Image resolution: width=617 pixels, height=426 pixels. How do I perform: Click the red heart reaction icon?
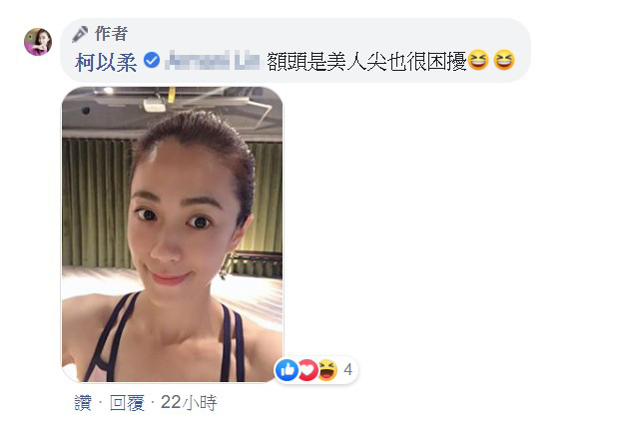[308, 370]
